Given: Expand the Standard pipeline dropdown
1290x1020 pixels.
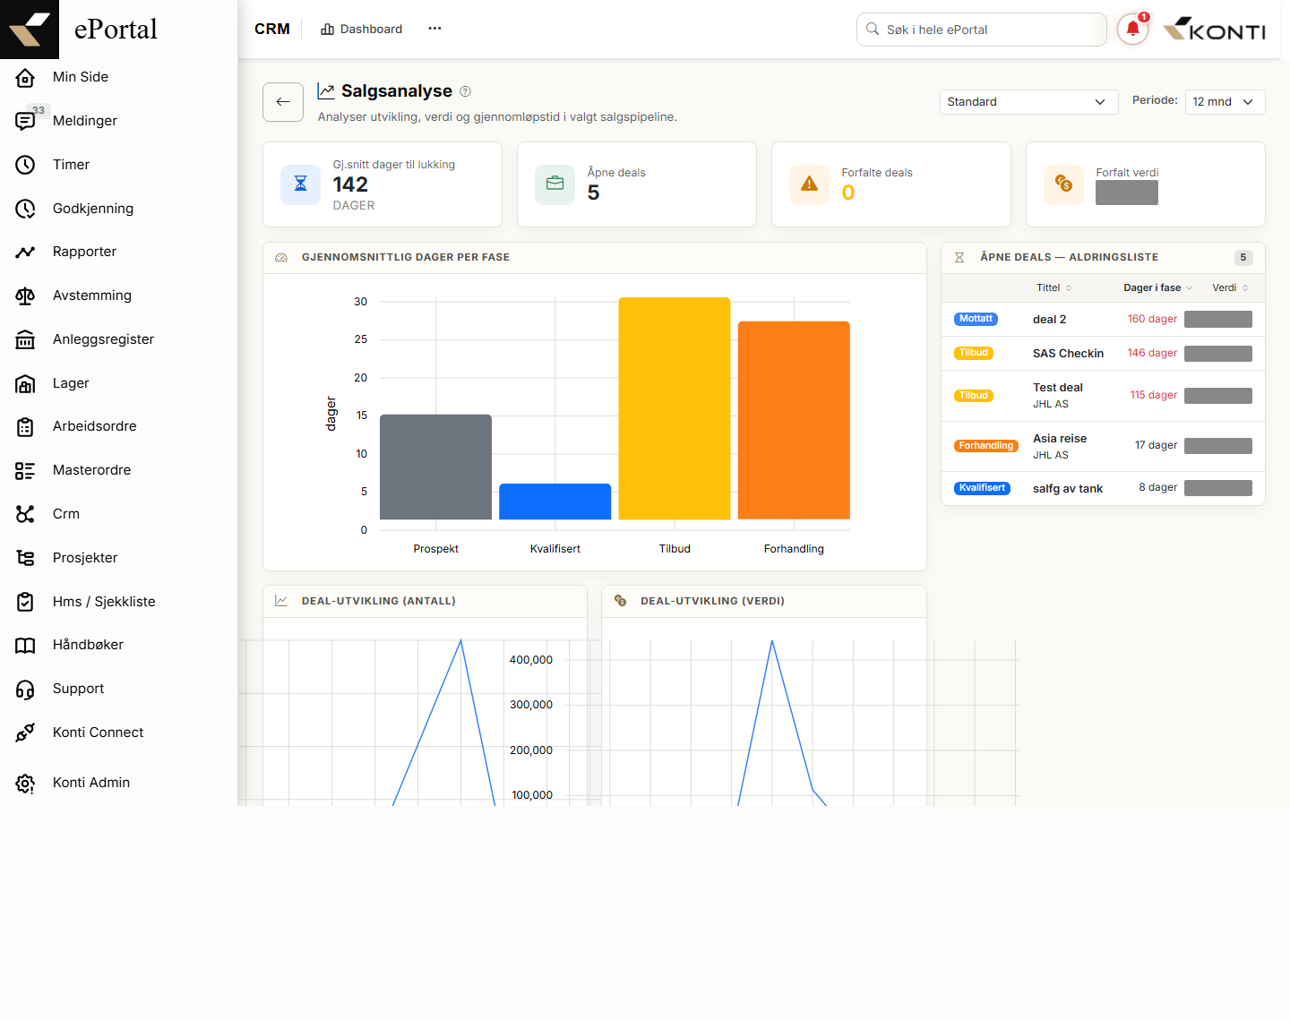Looking at the screenshot, I should 1028,102.
